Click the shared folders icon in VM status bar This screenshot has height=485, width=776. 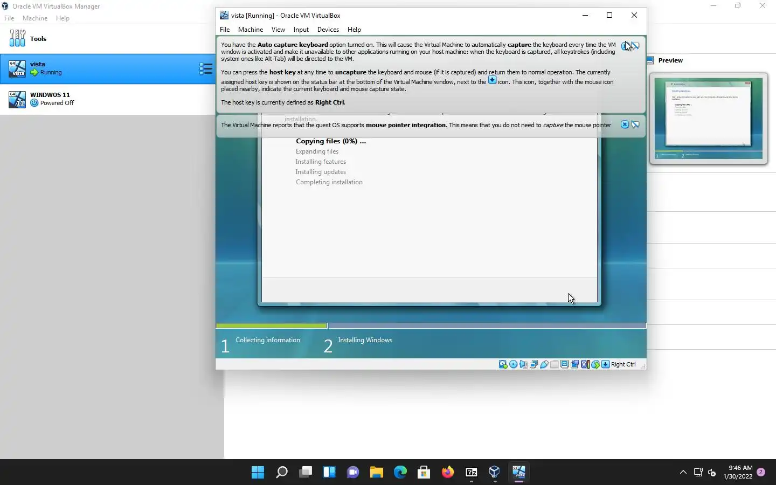pos(554,364)
